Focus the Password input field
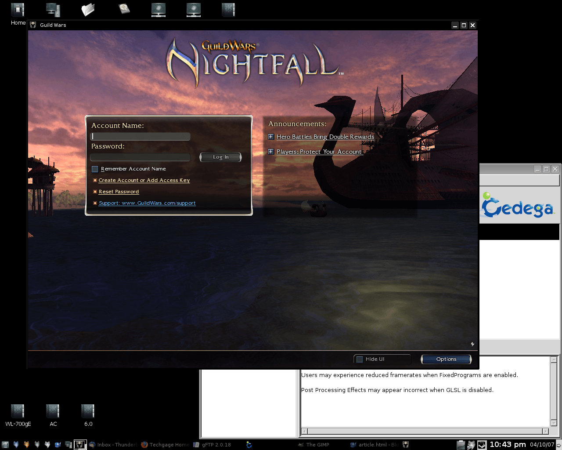Image resolution: width=562 pixels, height=450 pixels. (x=140, y=157)
